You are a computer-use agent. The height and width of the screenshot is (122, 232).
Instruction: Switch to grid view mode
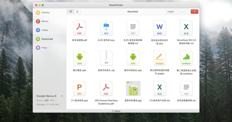click(x=71, y=12)
